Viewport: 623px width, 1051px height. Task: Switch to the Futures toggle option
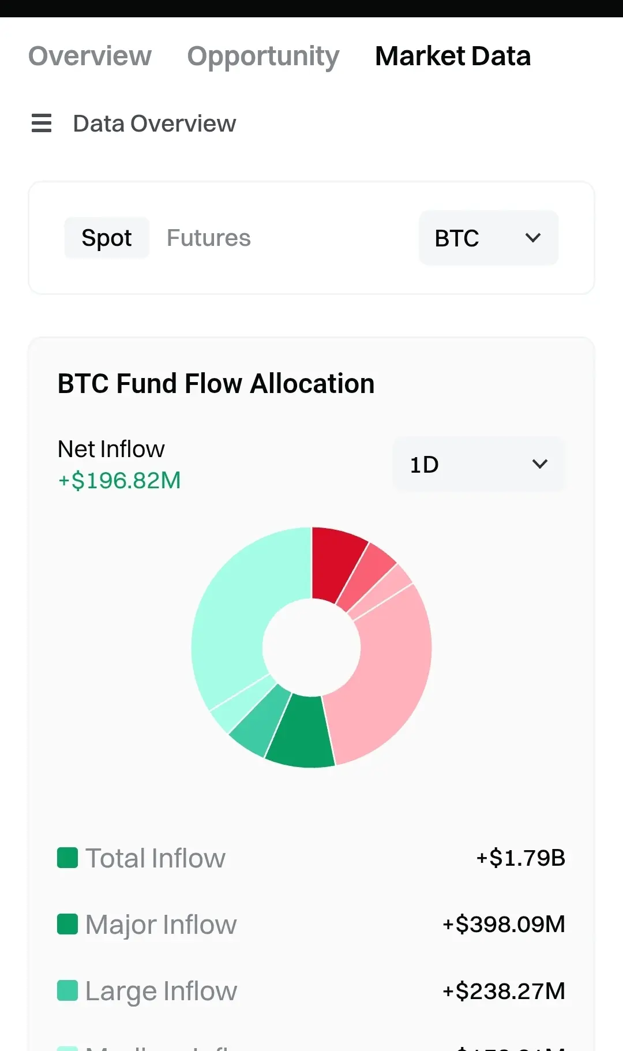(x=209, y=238)
